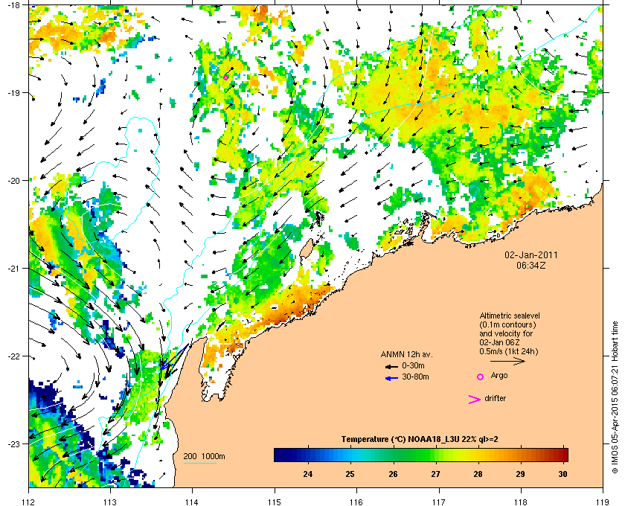The image size is (625, 506).
Task: Click the IMOS copyright timestamp text
Action: (615, 398)
